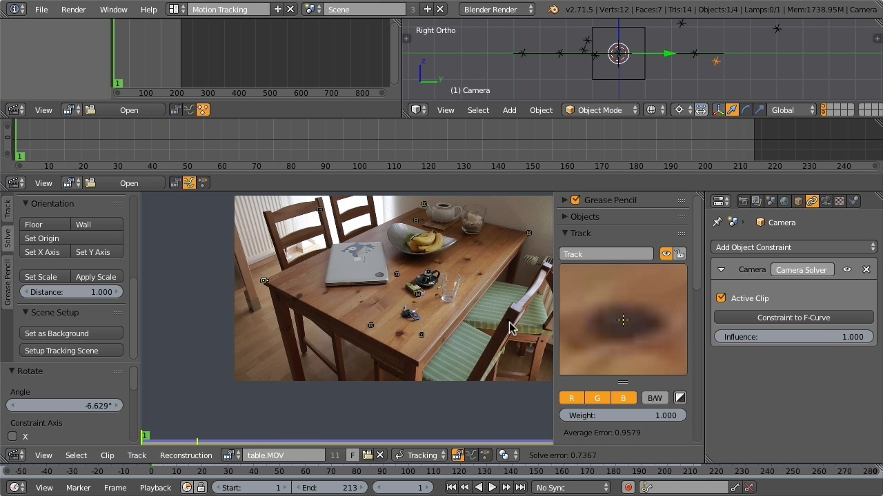The image size is (883, 496).
Task: Click the editor type selector in clip editor header
Action: coord(15,455)
